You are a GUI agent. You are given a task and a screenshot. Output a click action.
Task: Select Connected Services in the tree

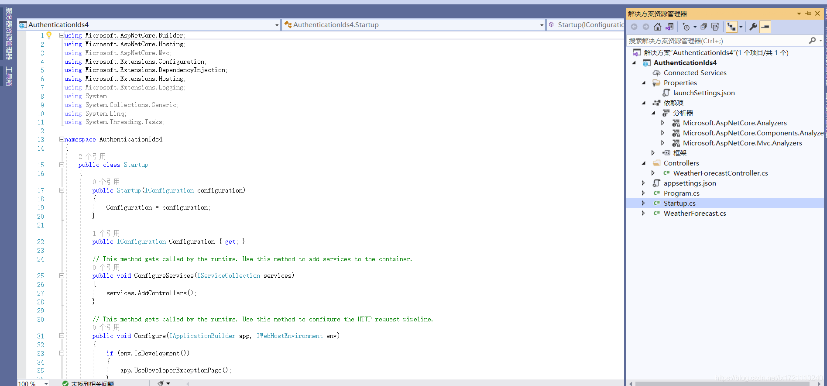[x=695, y=73]
